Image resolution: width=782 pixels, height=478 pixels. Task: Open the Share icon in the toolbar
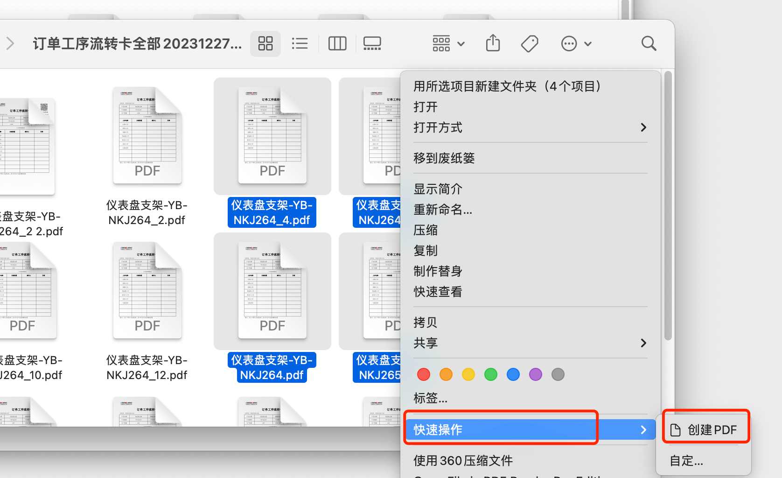tap(493, 43)
